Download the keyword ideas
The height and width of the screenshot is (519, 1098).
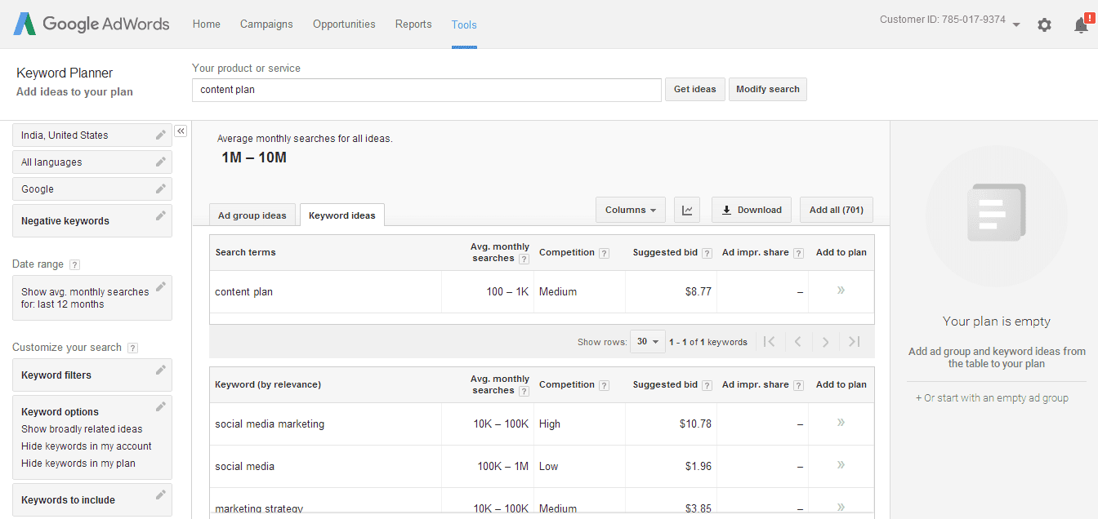pyautogui.click(x=752, y=210)
